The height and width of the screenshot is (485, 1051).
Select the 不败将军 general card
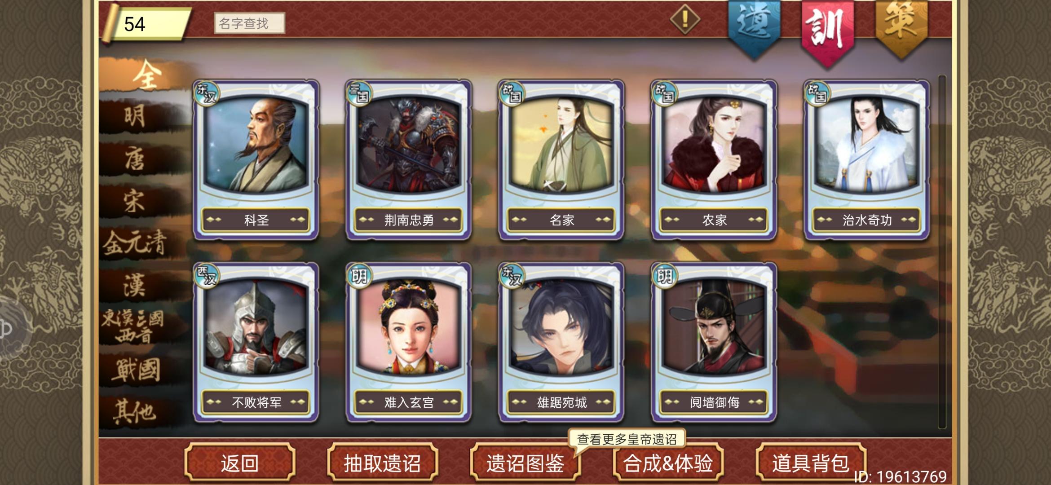256,342
